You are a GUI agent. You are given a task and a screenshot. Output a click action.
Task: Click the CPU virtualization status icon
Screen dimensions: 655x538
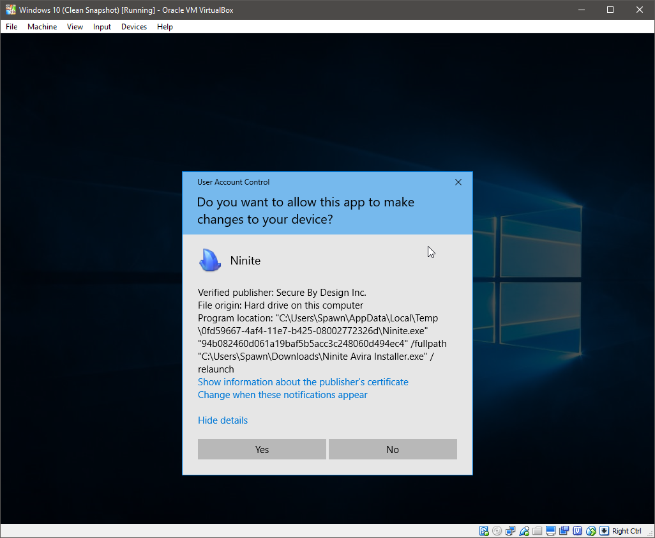coord(577,531)
